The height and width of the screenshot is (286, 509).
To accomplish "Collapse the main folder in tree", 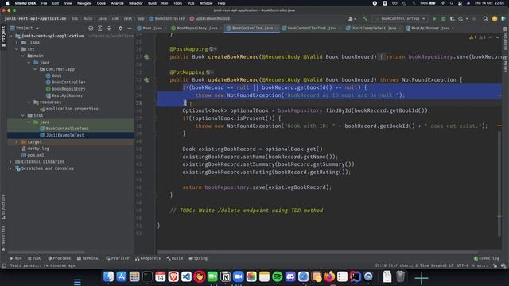I will pyautogui.click(x=23, y=56).
